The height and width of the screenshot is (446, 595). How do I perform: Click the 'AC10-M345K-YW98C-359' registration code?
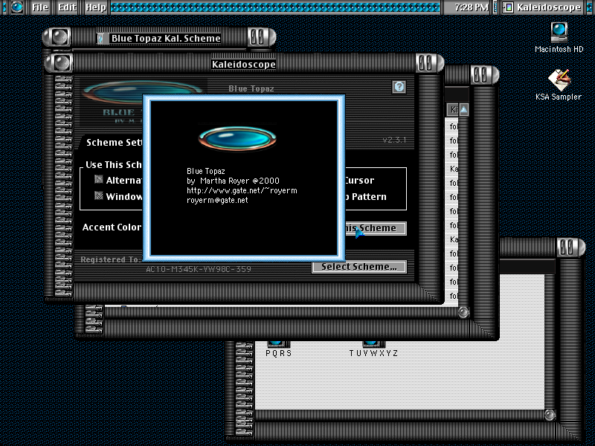[x=199, y=269]
